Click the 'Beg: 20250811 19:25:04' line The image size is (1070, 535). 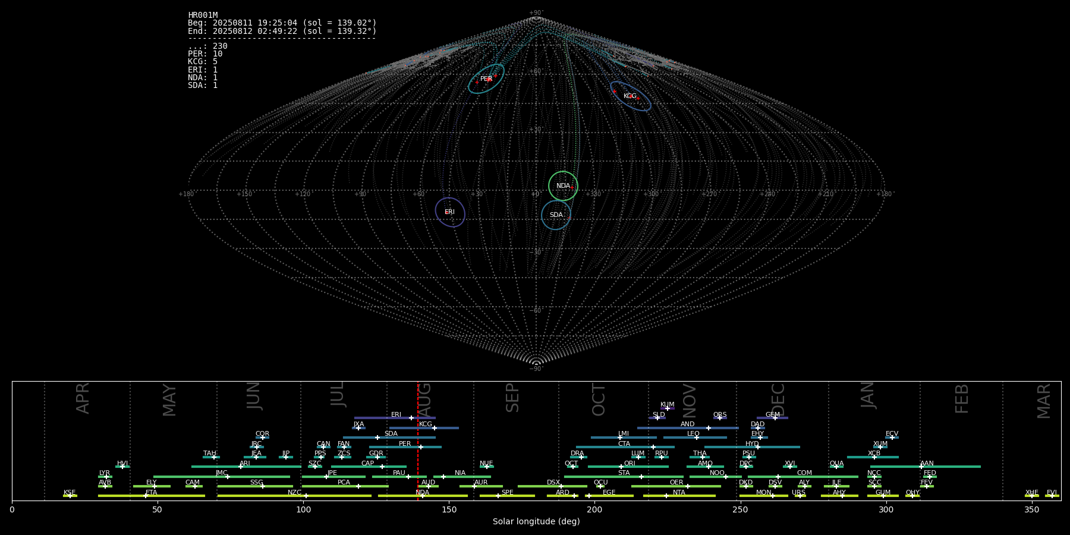282,23
